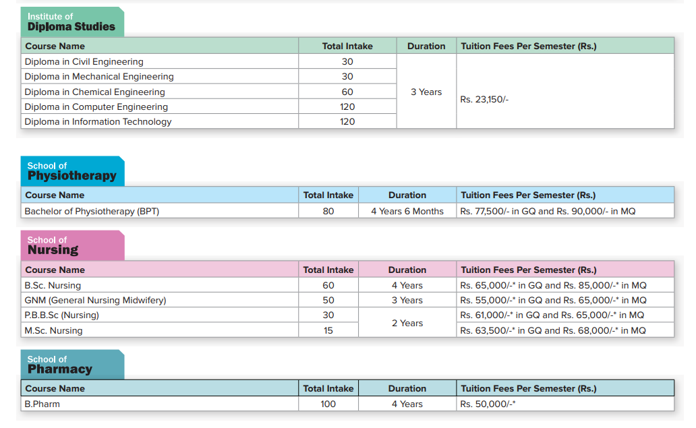This screenshot has height=428, width=696.
Task: Click '4 Years' duration for B.Sc. Nursing
Action: pos(407,285)
